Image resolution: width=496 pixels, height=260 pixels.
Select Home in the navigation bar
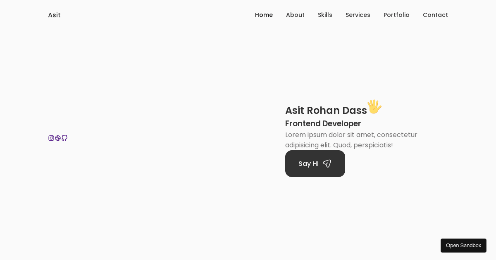(x=264, y=15)
